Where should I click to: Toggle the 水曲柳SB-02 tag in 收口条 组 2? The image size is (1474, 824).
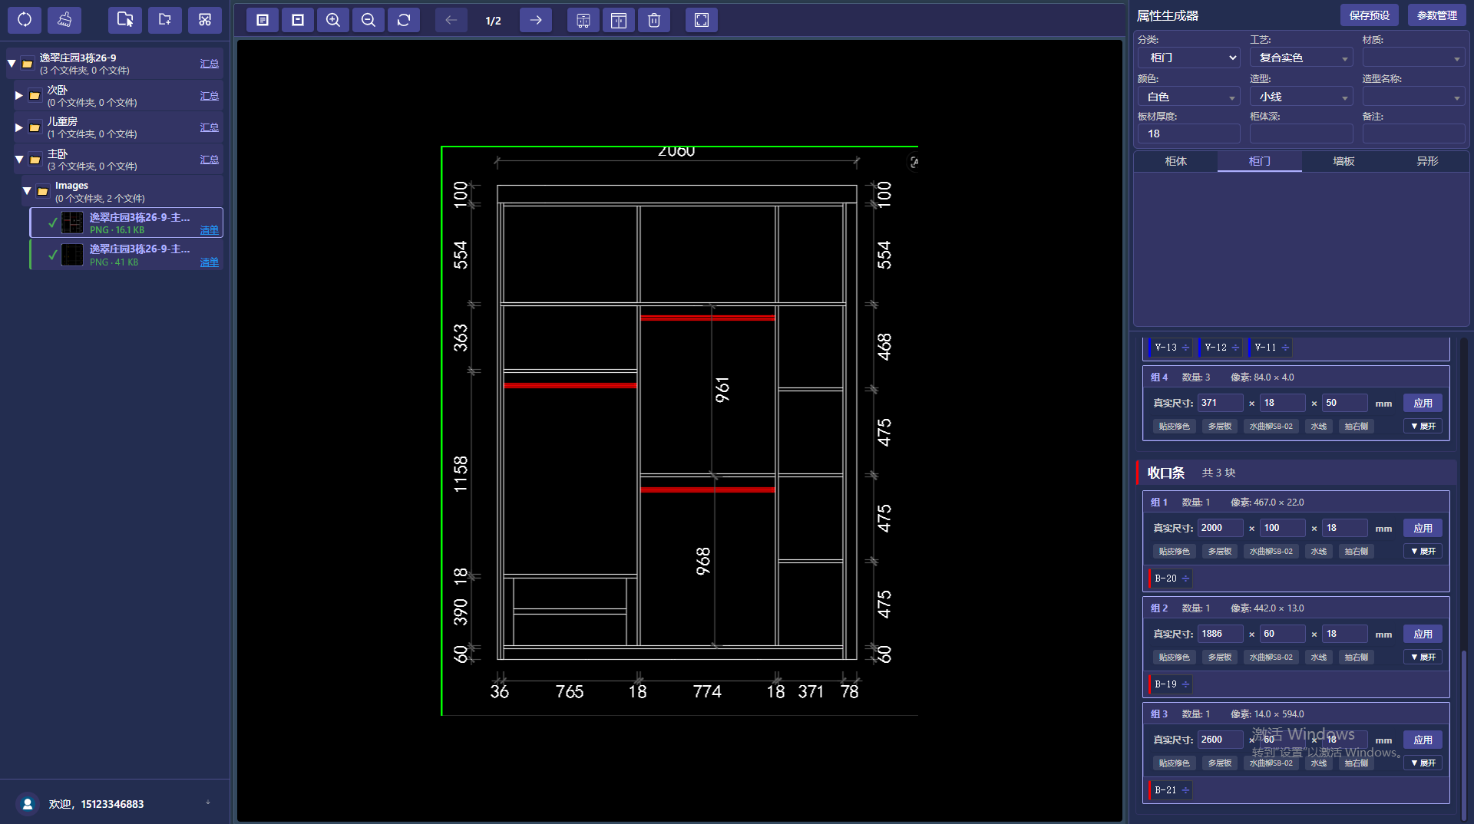pyautogui.click(x=1271, y=657)
